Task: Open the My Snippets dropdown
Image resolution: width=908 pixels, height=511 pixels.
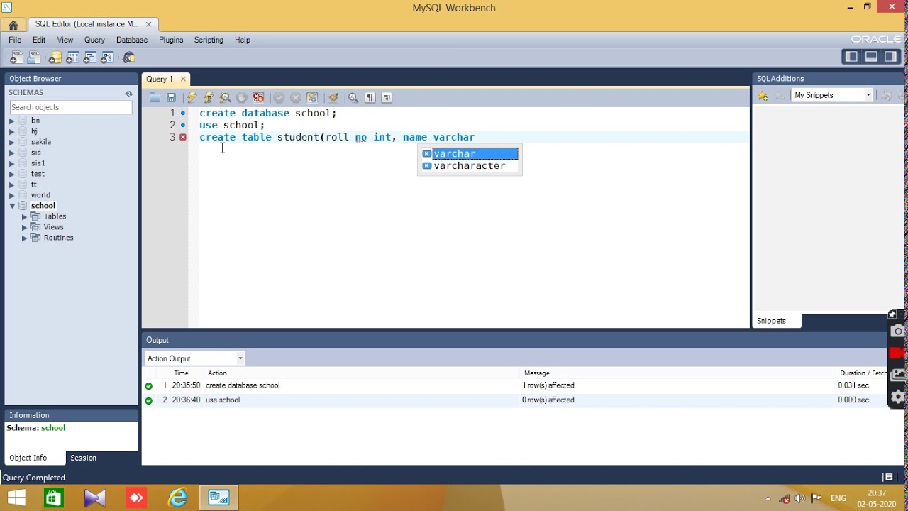Action: [832, 95]
